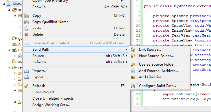Collapse the src folder tree node
The image size is (211, 112).
click(9, 10)
